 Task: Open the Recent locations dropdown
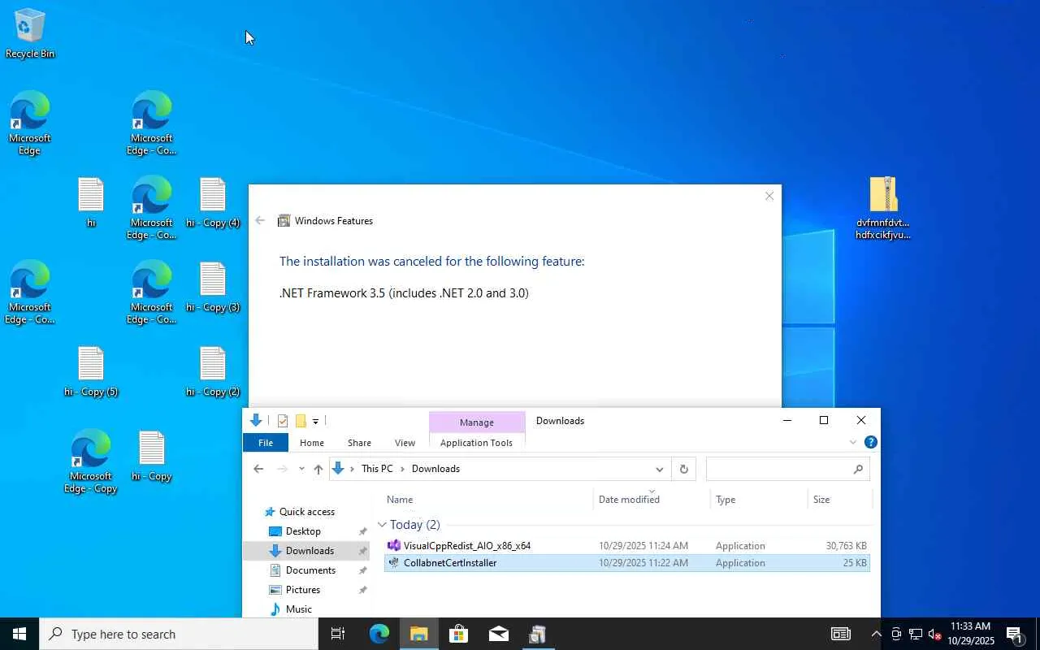[x=301, y=469]
